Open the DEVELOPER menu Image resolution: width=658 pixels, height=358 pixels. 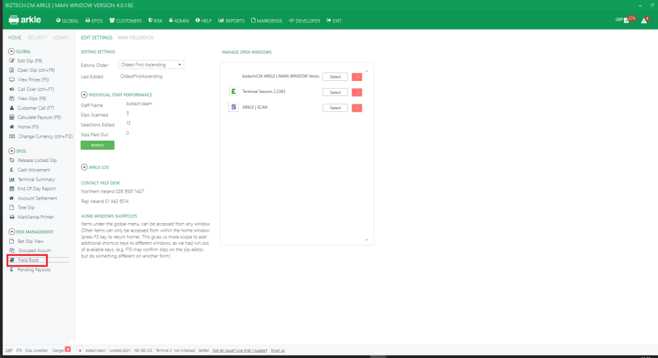[x=304, y=20]
